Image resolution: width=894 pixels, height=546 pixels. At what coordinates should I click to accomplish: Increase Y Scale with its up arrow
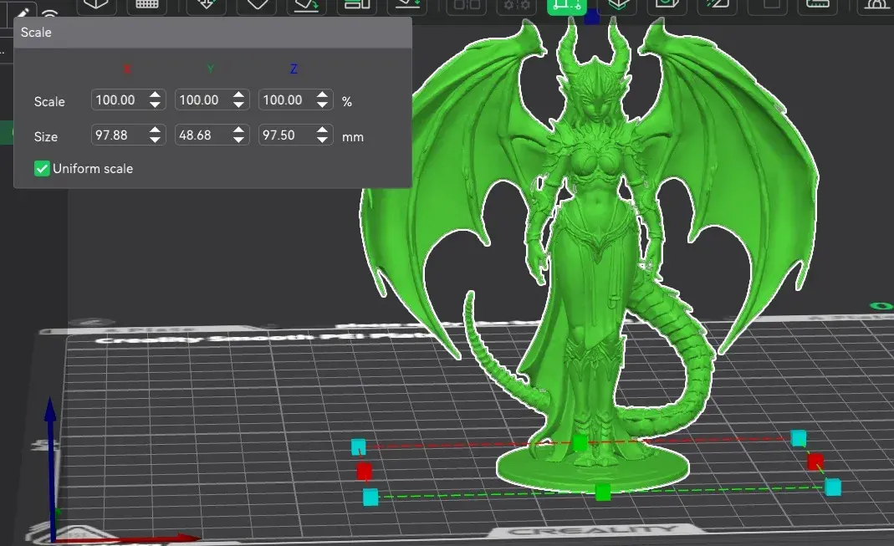(239, 94)
